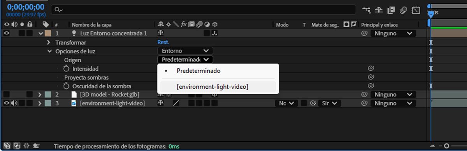The width and height of the screenshot is (467, 151).
Task: Hide the Luz Entorno concentrada 1 layer
Action: [7, 33]
